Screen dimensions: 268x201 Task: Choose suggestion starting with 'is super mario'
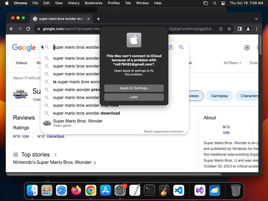pos(76,82)
